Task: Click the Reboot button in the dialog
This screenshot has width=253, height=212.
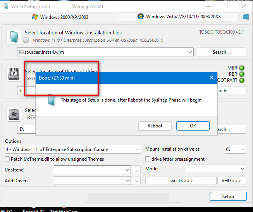Action: (155, 126)
